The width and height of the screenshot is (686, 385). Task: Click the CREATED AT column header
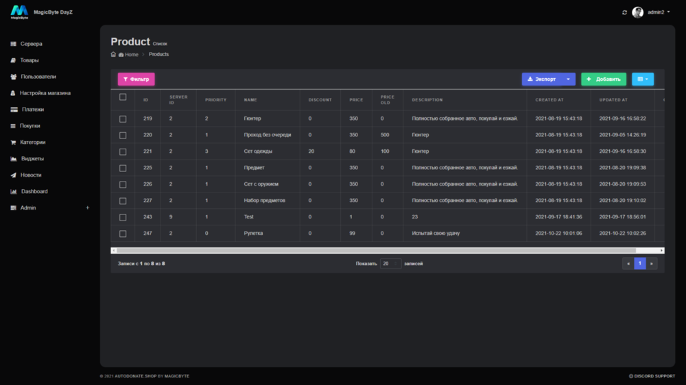click(x=549, y=100)
